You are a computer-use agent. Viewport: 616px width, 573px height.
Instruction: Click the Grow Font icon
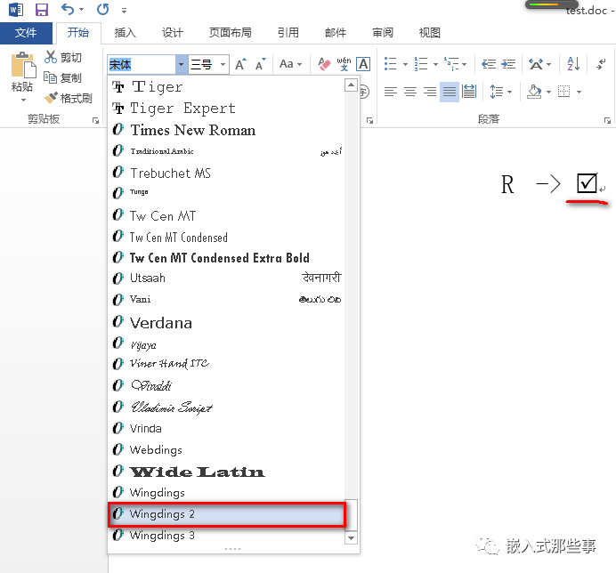(x=240, y=64)
